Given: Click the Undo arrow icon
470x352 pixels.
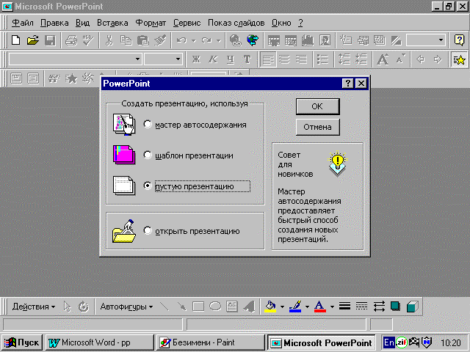Looking at the screenshot, I should point(181,40).
